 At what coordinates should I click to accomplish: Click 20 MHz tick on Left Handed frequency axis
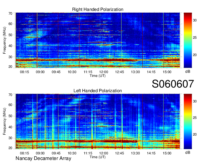point(10,148)
